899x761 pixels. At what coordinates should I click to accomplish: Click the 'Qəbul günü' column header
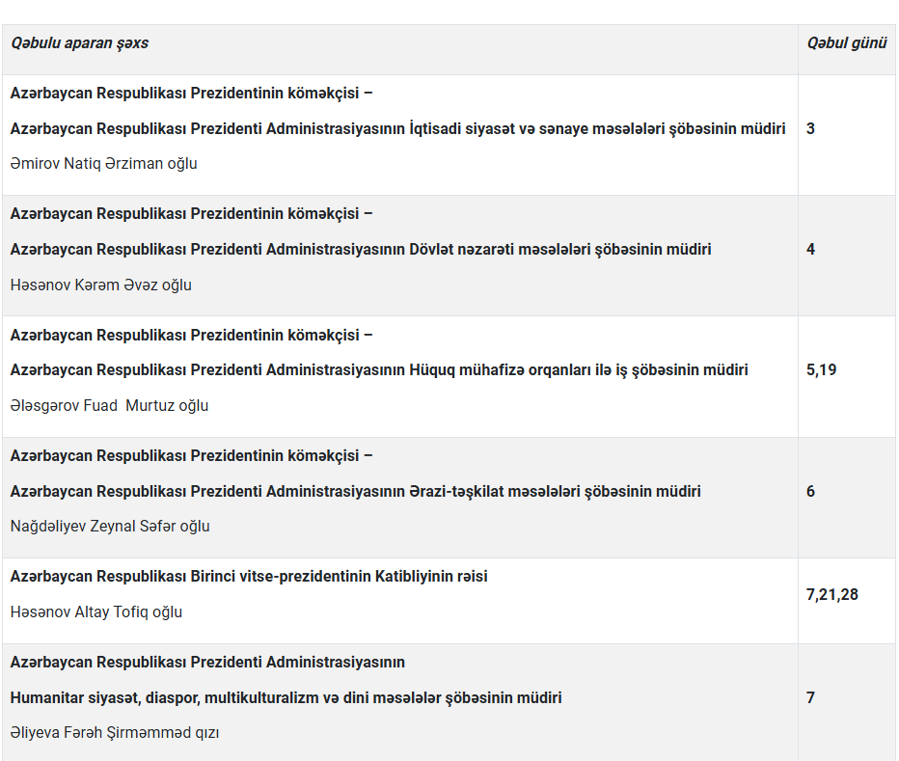[x=846, y=43]
